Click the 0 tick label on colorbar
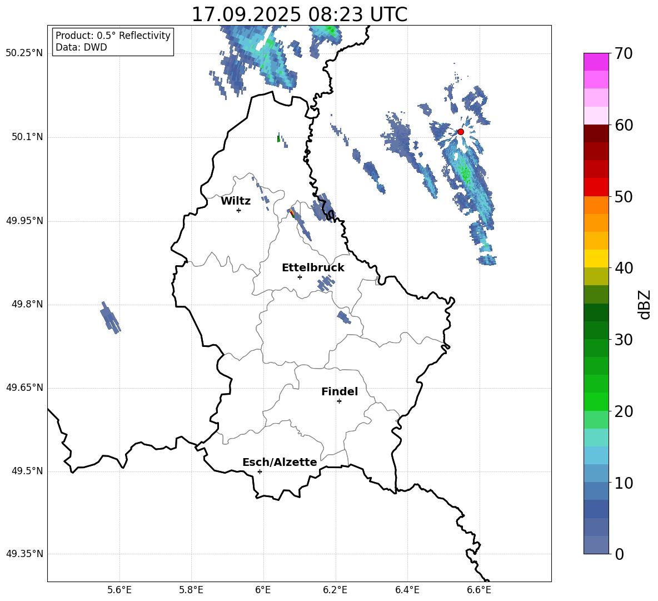Screen dimensions: 658x601 tap(619, 554)
